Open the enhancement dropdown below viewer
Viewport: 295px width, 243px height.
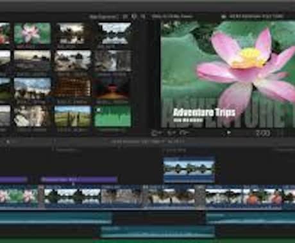[171, 133]
